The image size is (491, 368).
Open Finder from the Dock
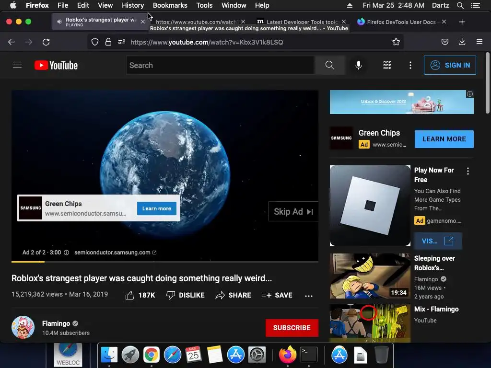click(x=109, y=355)
